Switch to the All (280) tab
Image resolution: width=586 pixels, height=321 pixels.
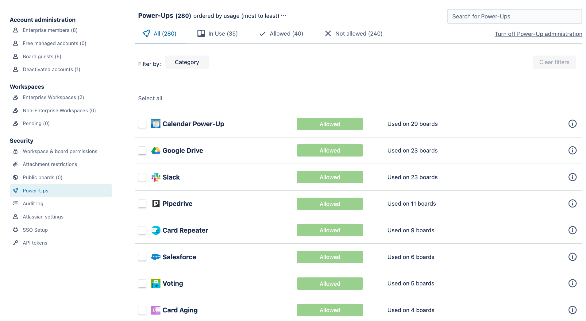tap(160, 34)
